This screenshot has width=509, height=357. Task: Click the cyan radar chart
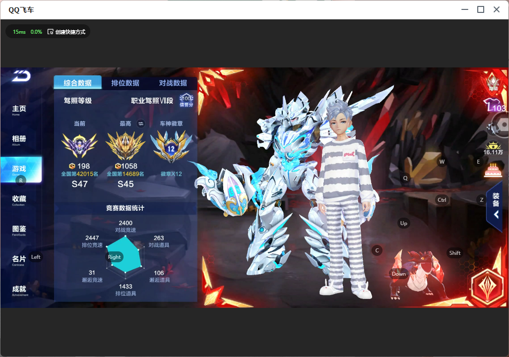coord(125,256)
